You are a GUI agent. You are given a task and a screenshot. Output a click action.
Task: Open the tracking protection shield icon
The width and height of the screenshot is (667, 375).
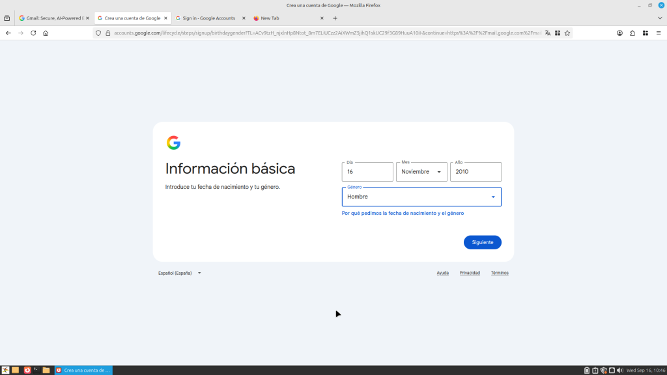point(98,33)
